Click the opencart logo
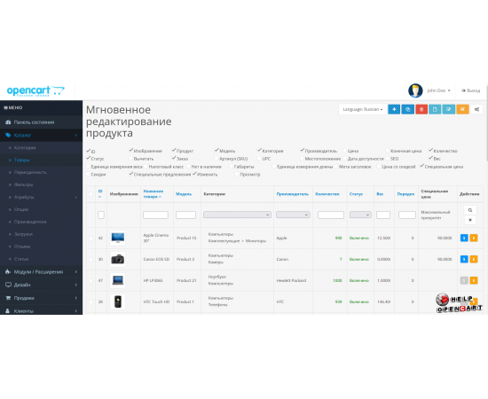Screen dimensions: 488x399 35,90
